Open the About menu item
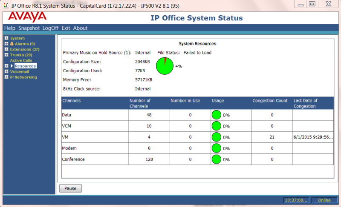Viewport: 341px width, 207px height. click(80, 28)
